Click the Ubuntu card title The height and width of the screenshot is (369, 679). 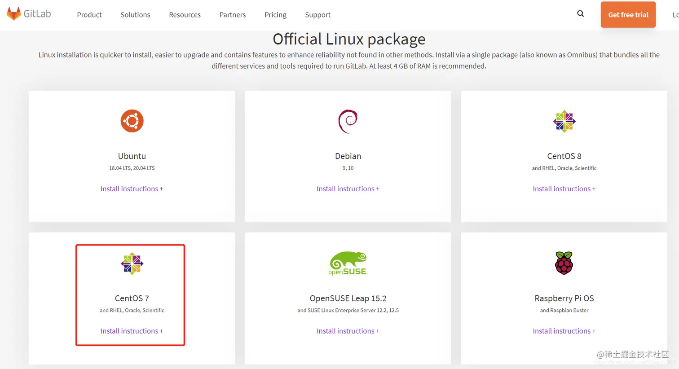point(132,156)
